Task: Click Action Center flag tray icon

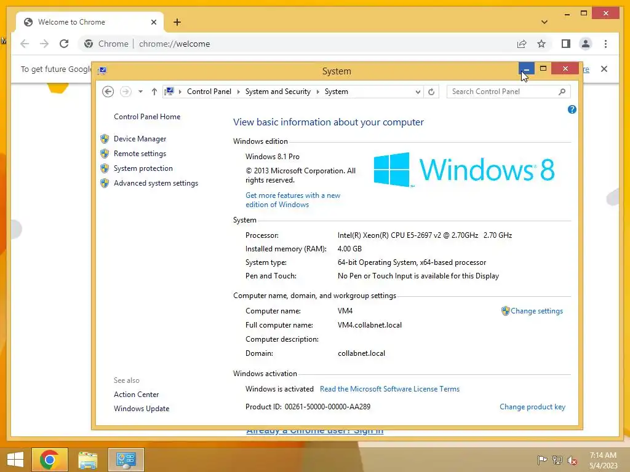Action: coord(542,460)
